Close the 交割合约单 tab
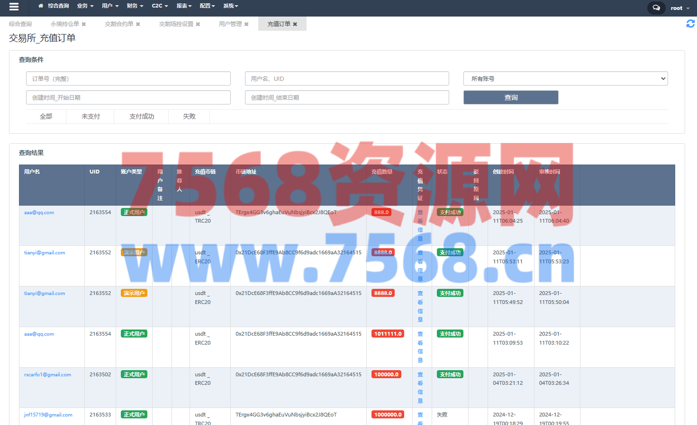Image resolution: width=697 pixels, height=425 pixels. pos(138,24)
